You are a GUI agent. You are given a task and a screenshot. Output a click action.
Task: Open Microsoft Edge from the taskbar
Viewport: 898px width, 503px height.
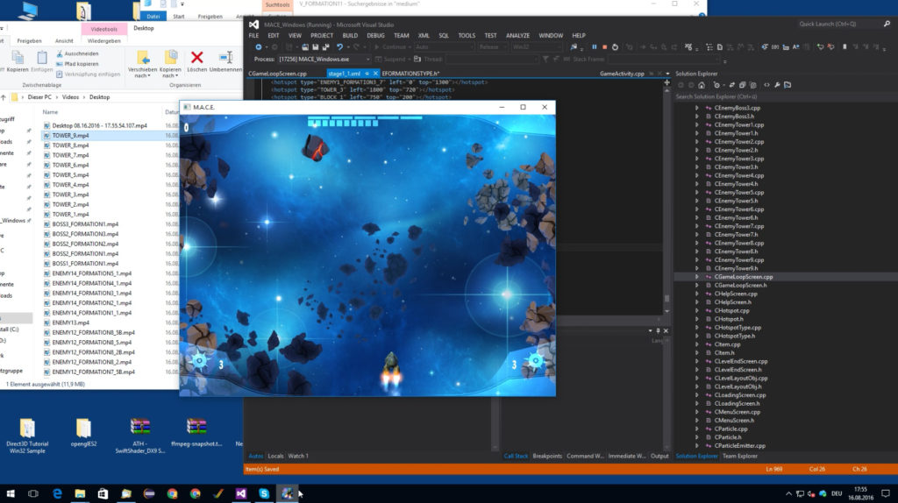pos(57,493)
